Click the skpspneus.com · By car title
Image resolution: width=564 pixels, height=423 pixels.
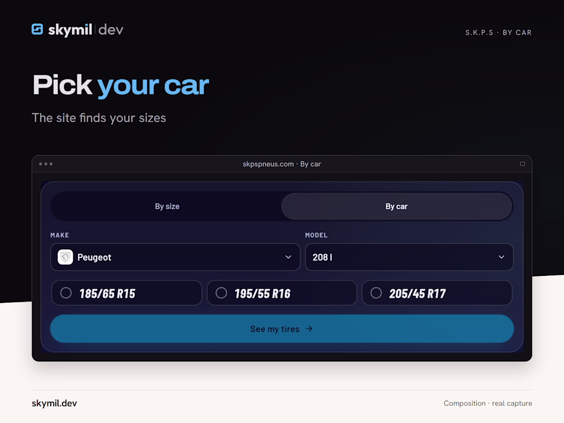pyautogui.click(x=281, y=164)
